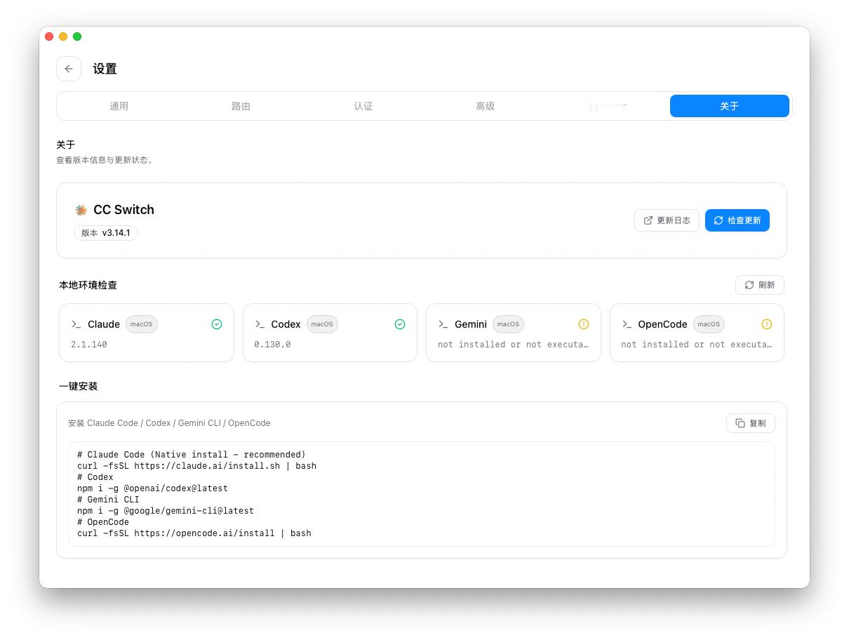
Task: Click Codex version text 0.130.0
Action: (x=272, y=345)
